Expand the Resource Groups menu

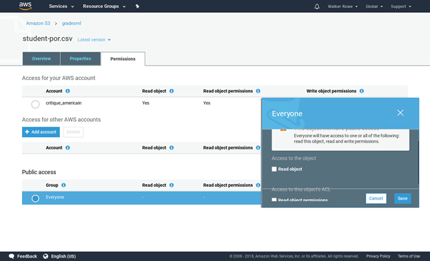point(104,6)
